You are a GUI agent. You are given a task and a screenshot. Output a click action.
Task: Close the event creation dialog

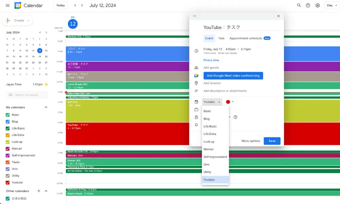pos(278,16)
